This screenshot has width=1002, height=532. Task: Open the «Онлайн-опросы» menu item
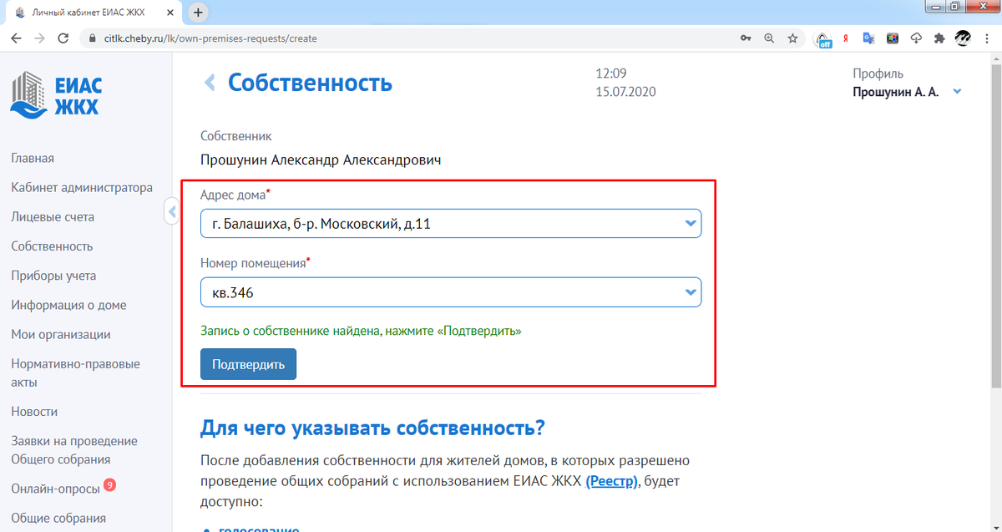57,488
